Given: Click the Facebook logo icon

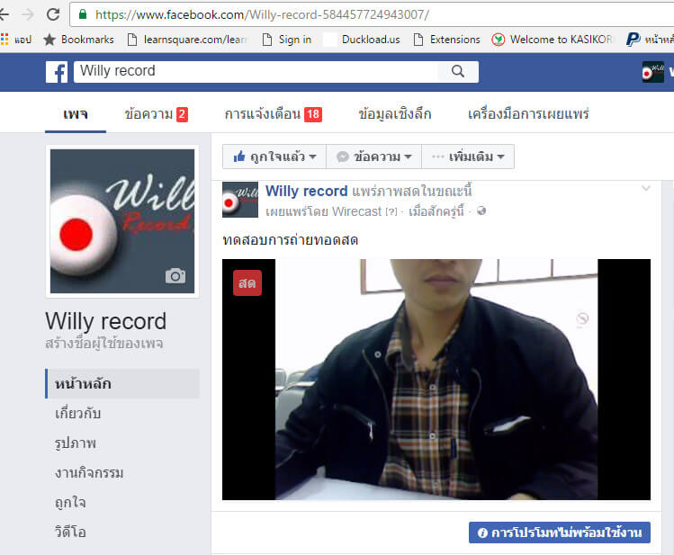Looking at the screenshot, I should pos(57,72).
